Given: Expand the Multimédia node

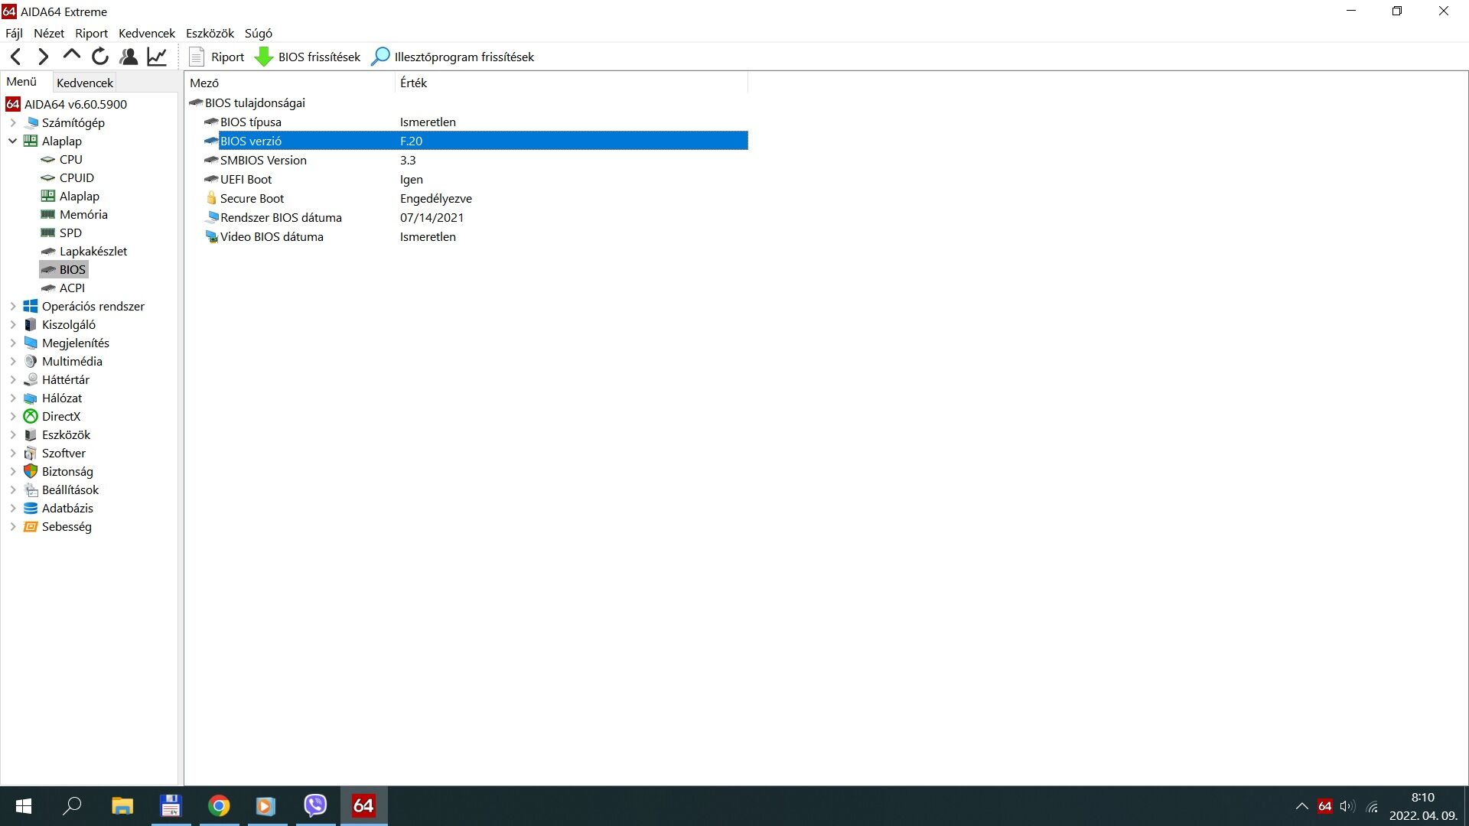Looking at the screenshot, I should point(13,361).
